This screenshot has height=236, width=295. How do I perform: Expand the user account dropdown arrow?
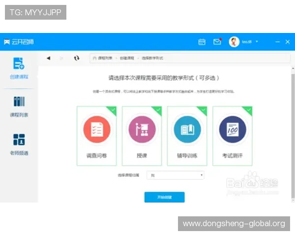point(257,42)
